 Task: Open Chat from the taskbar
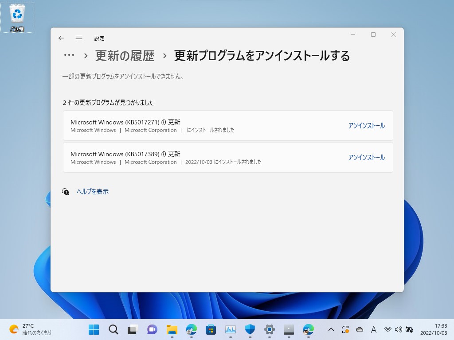(x=152, y=329)
